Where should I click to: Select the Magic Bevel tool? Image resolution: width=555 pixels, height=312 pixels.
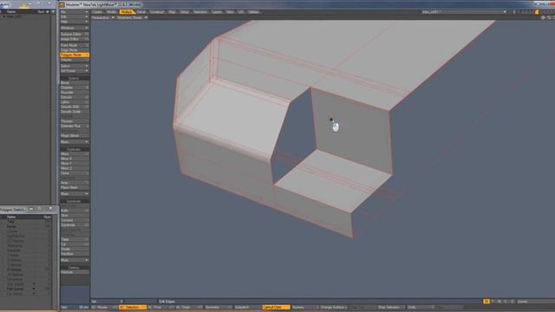tap(75, 136)
